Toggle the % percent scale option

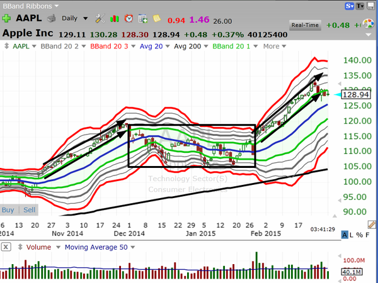[359, 235]
